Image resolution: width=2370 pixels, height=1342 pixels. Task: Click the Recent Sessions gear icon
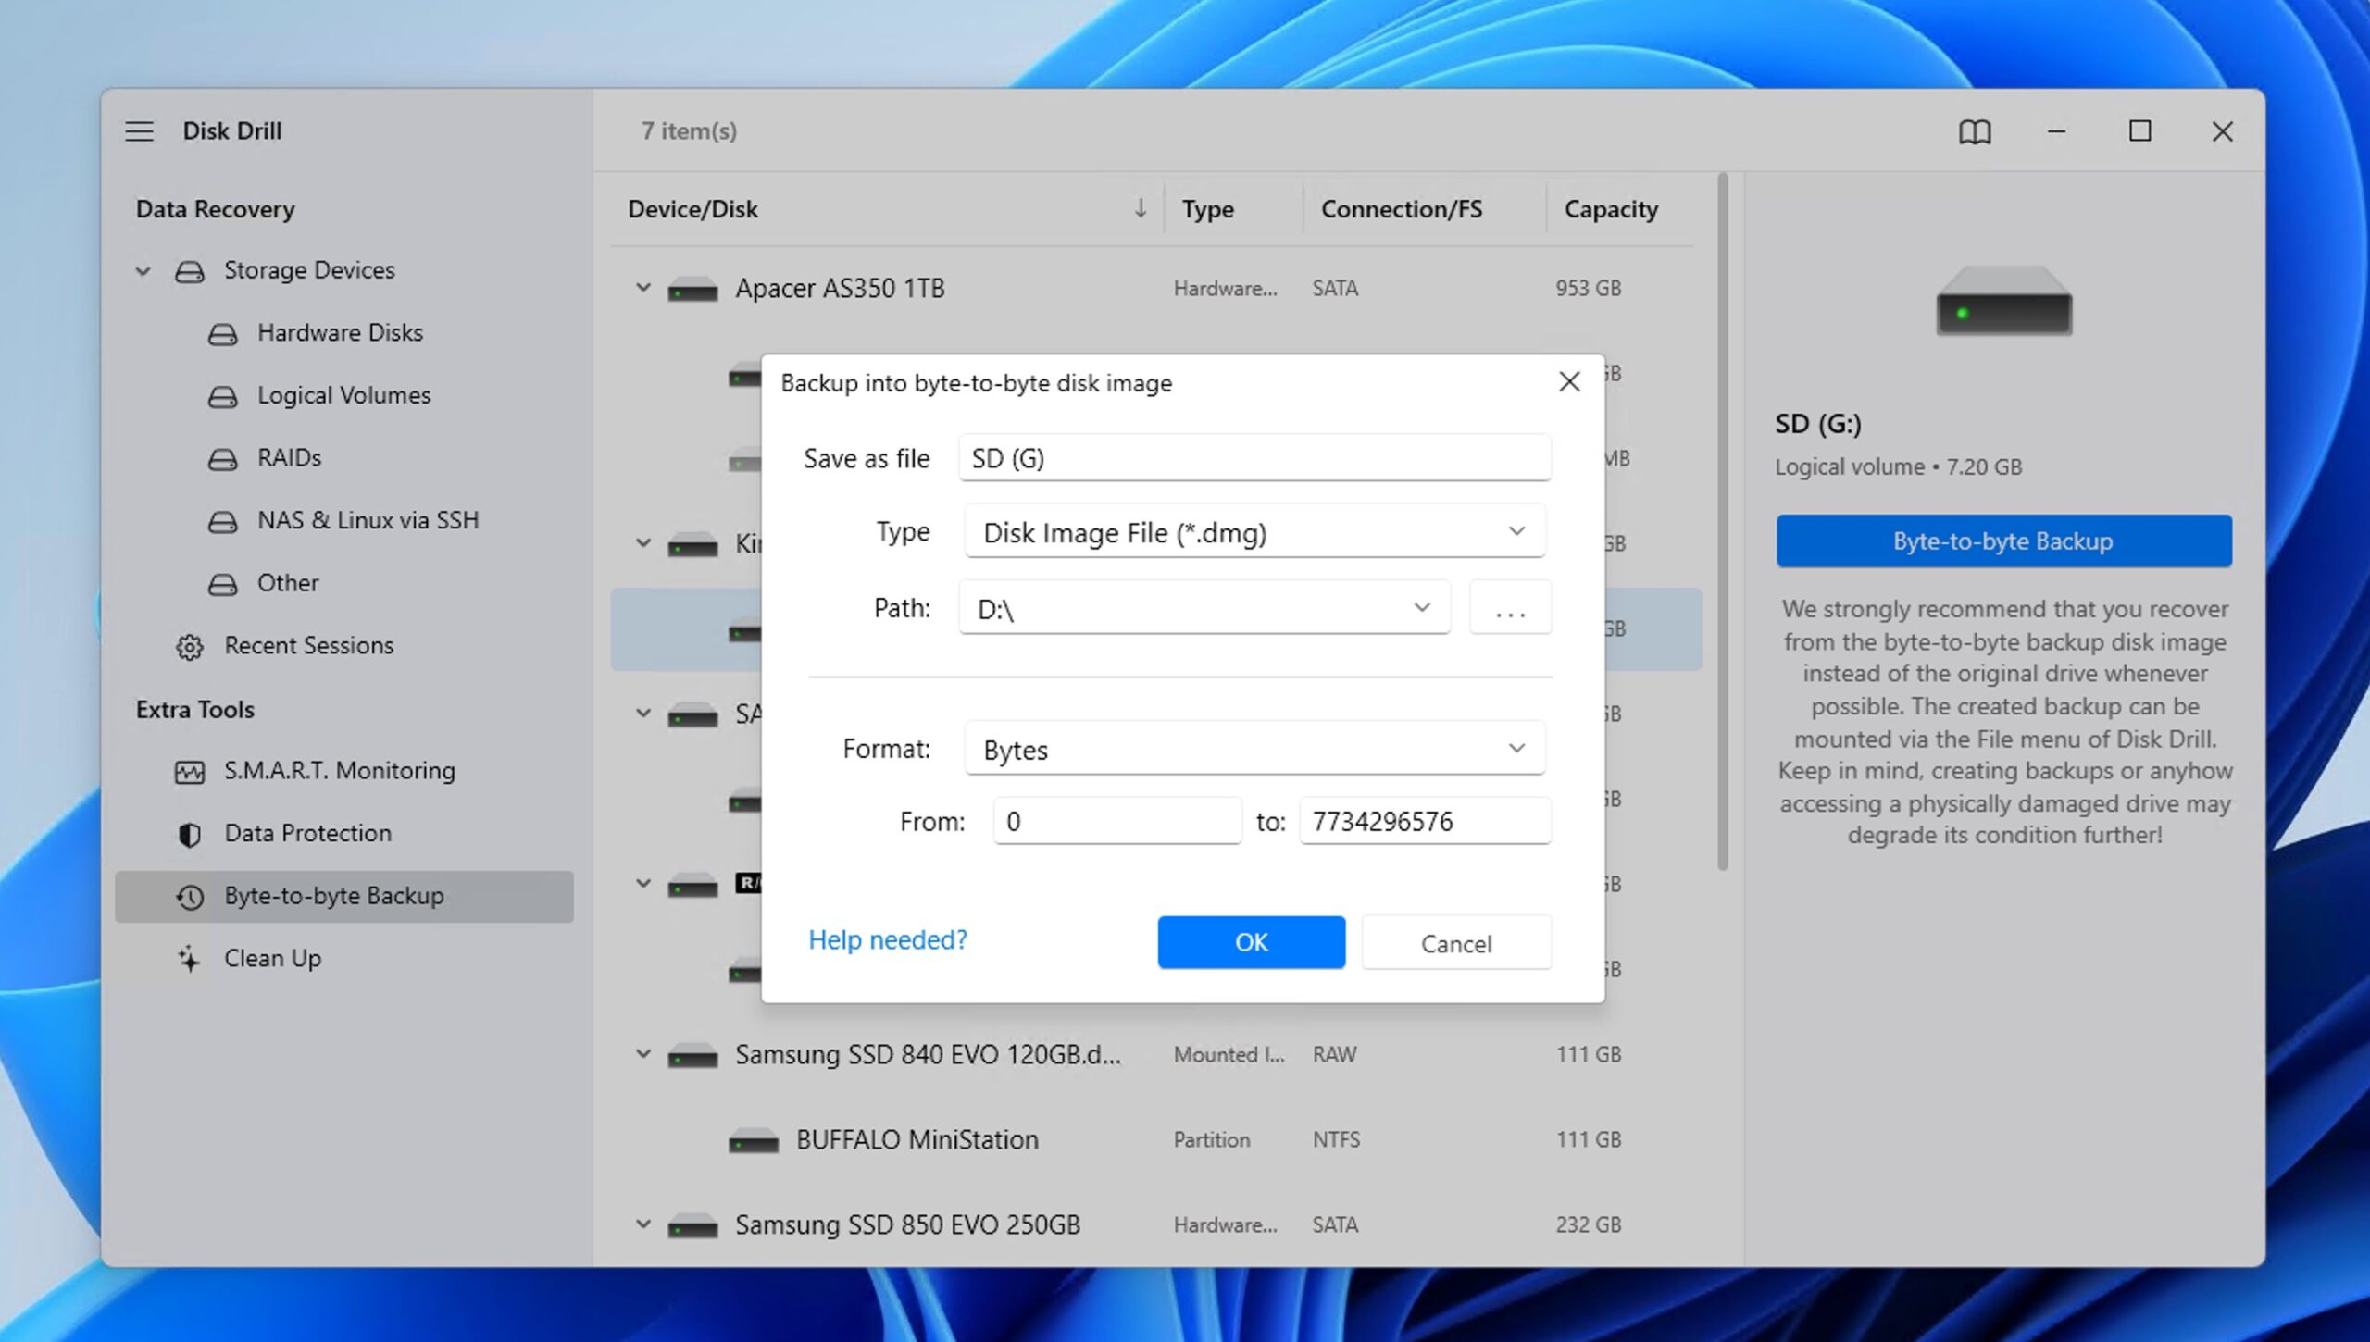190,646
